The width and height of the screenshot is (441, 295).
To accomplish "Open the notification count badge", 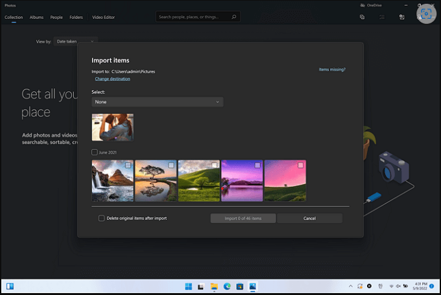I will click(x=432, y=286).
